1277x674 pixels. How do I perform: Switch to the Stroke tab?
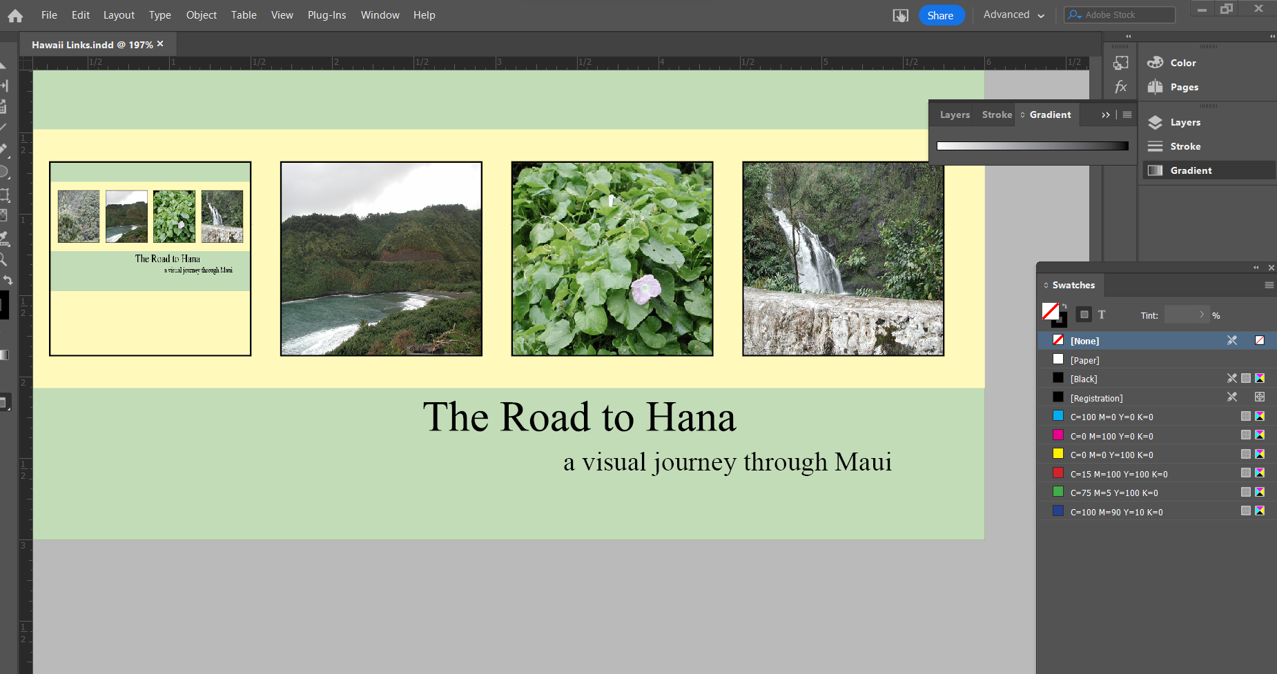[997, 115]
